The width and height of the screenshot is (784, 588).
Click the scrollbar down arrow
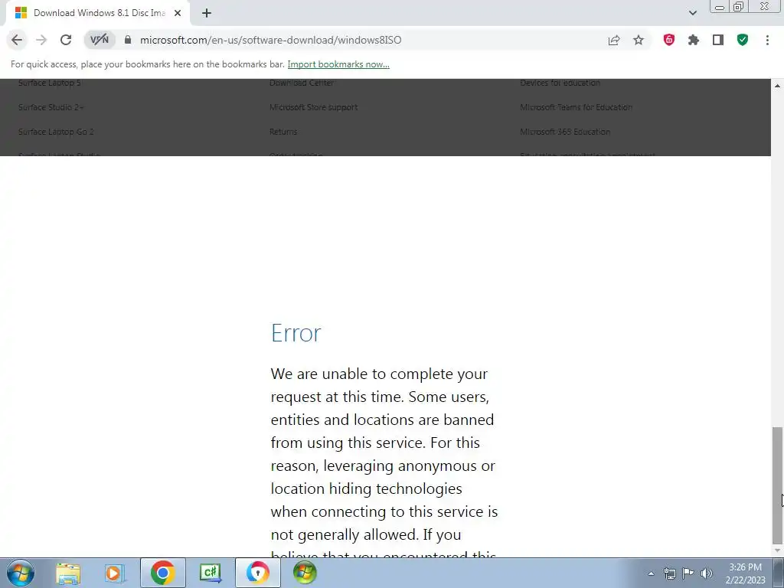[777, 551]
